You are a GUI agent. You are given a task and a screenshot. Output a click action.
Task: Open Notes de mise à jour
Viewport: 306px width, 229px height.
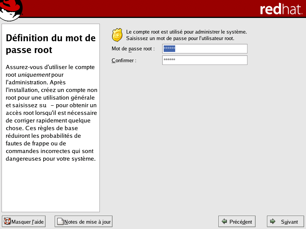(x=83, y=221)
